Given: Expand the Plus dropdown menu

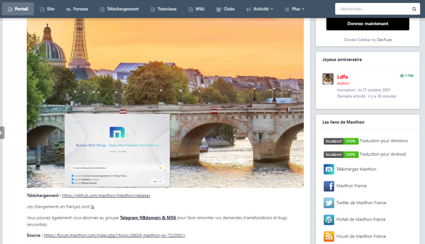Looking at the screenshot, I should pos(295,9).
